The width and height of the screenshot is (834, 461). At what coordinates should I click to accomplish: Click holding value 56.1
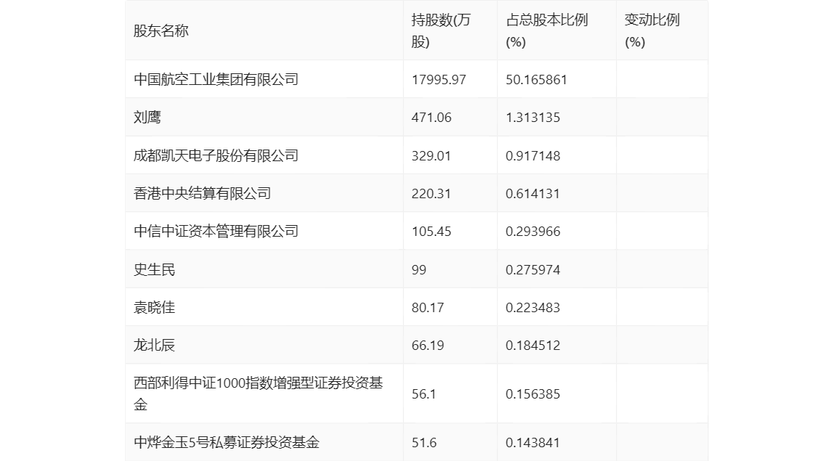(x=424, y=394)
